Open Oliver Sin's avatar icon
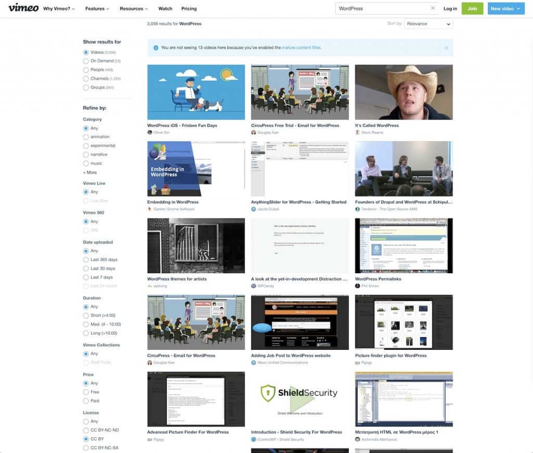 point(149,132)
